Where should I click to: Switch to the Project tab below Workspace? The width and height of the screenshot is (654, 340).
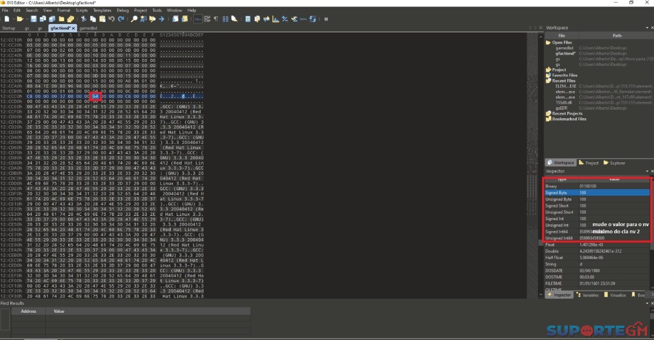[589, 163]
